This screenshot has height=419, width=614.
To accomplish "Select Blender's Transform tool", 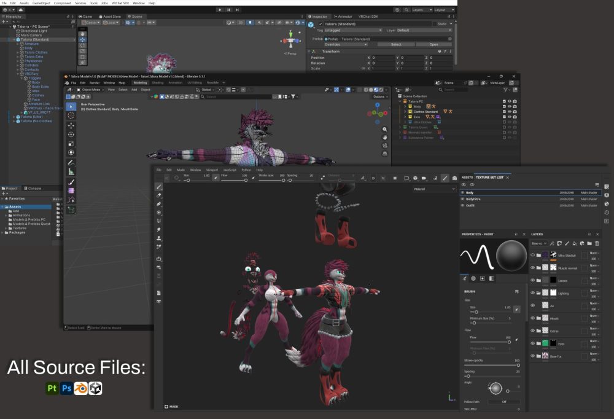I will 71,152.
